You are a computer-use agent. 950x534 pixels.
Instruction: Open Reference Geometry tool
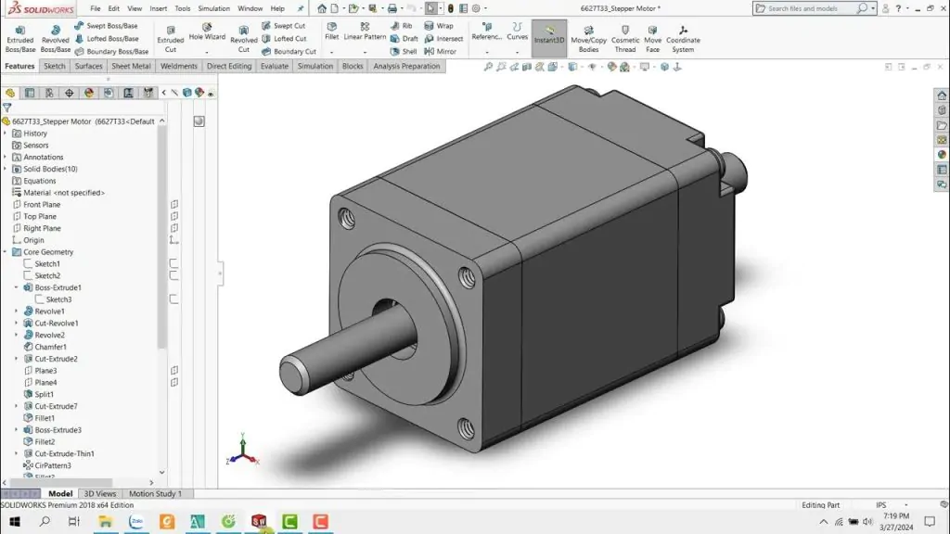point(486,32)
